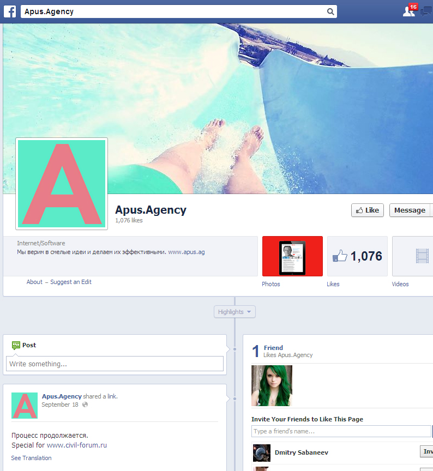Click the public globe privacy icon
This screenshot has height=471, width=433.
point(85,404)
